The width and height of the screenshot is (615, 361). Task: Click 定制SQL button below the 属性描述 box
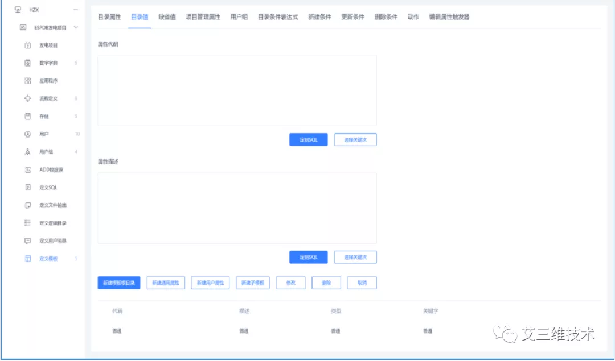click(308, 257)
